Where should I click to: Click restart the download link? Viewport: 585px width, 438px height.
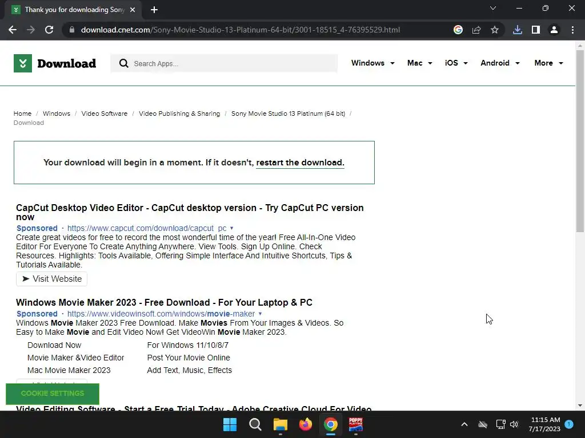(x=300, y=163)
